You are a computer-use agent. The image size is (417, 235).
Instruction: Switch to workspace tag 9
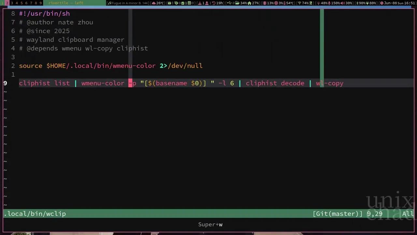(41, 3)
